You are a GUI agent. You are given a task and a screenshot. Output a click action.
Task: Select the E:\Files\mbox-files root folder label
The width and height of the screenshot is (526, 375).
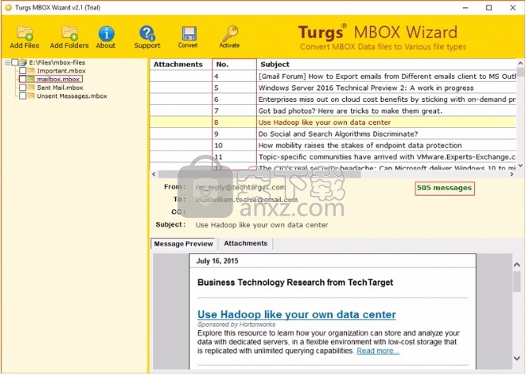coord(57,62)
